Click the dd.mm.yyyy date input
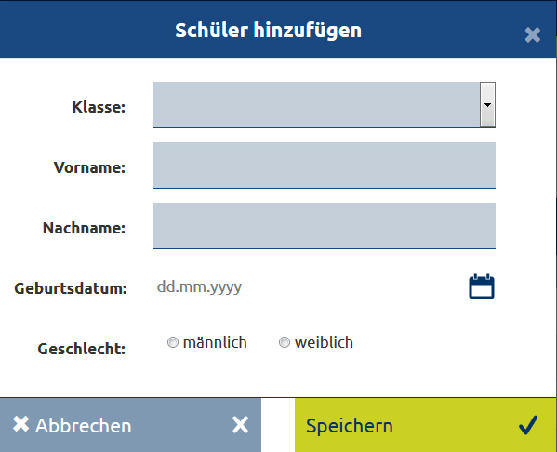The height and width of the screenshot is (452, 557). (x=309, y=286)
